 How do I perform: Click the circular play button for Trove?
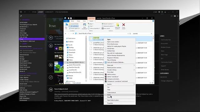[x=51, y=38]
